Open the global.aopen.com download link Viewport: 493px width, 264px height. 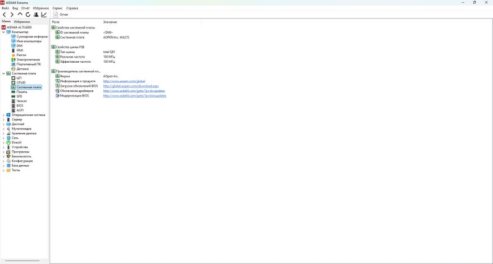(x=131, y=86)
